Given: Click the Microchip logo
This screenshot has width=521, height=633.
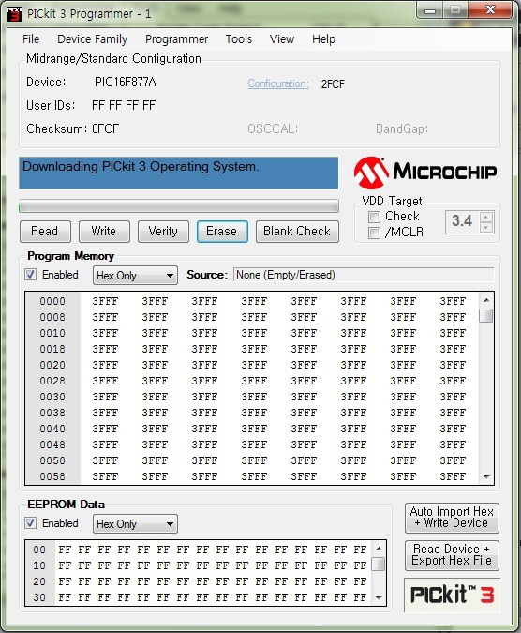Looking at the screenshot, I should pyautogui.click(x=425, y=173).
